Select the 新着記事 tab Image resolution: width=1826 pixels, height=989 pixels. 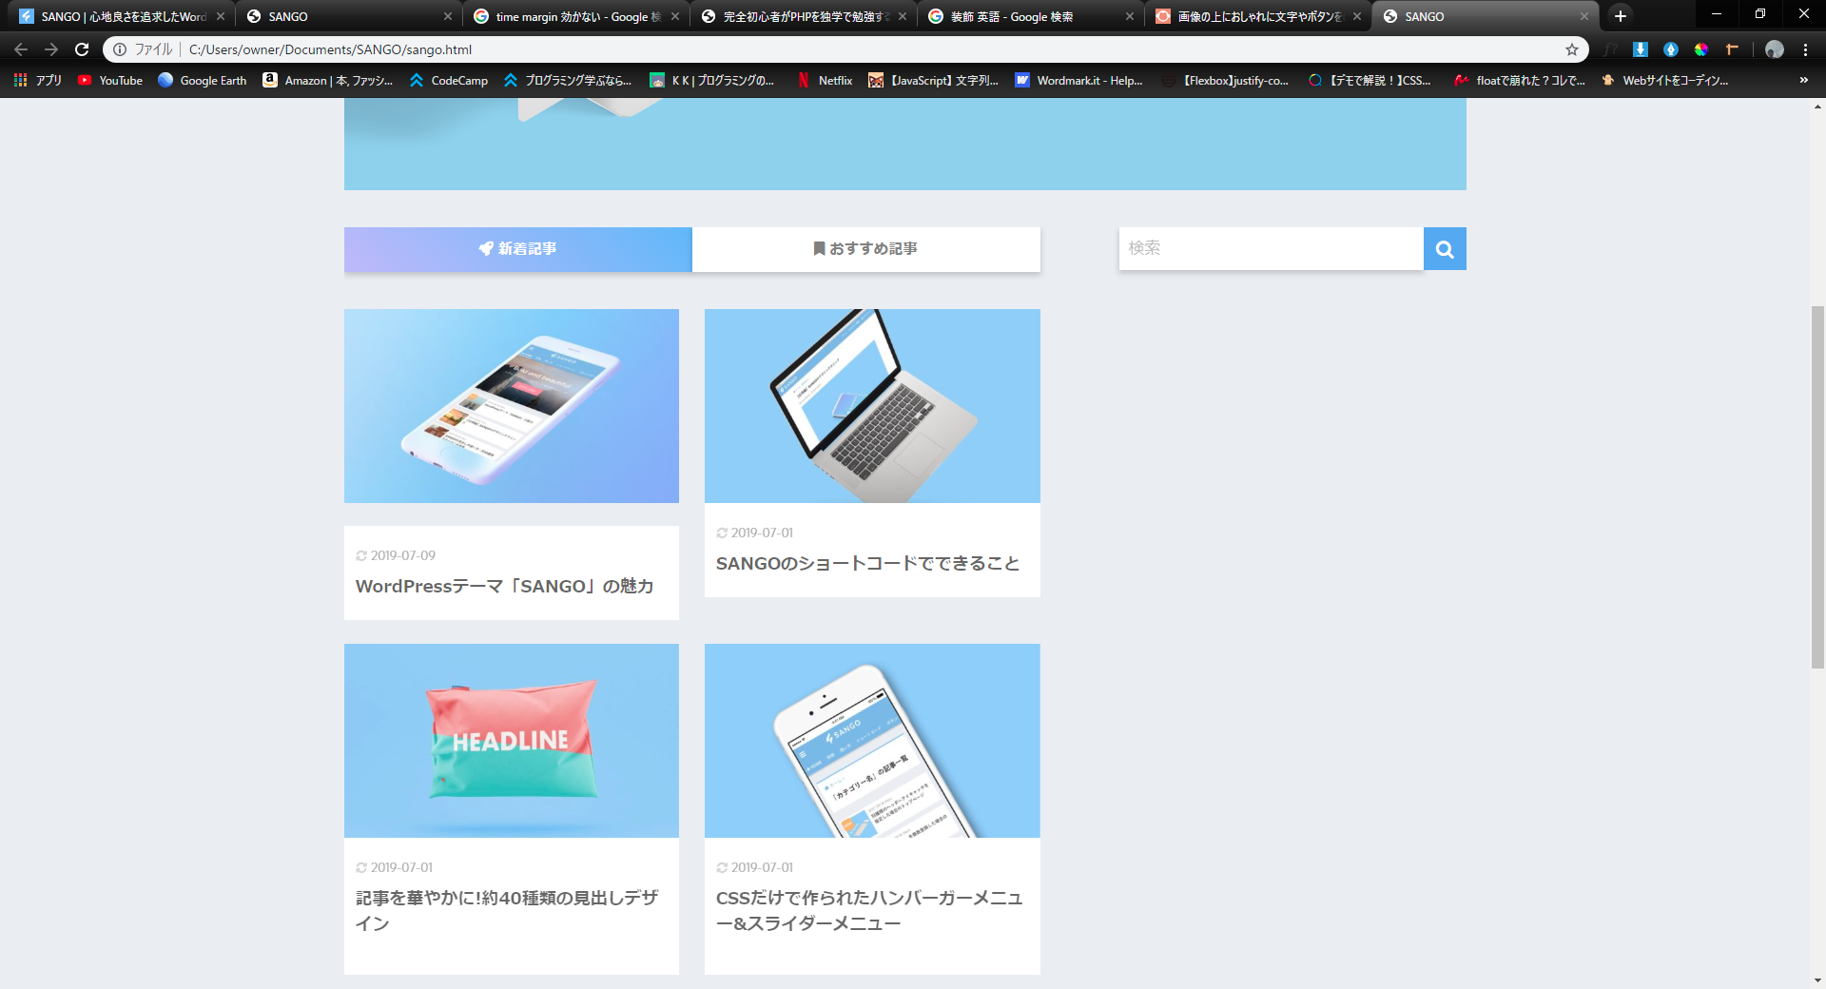pos(517,249)
